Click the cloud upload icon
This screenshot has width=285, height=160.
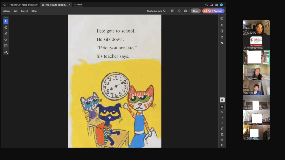[x=179, y=11]
